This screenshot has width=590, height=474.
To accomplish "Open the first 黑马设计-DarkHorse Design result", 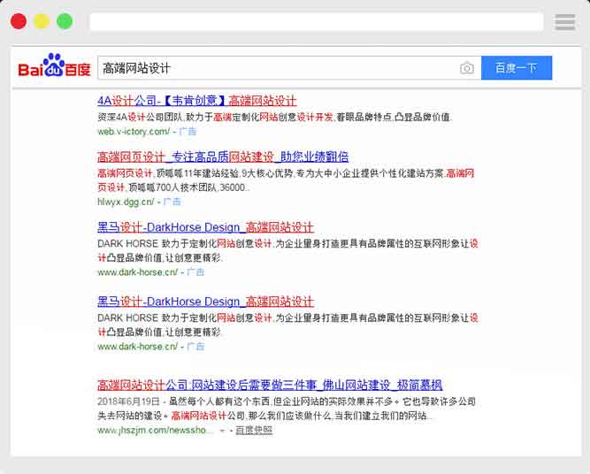I will (x=205, y=227).
